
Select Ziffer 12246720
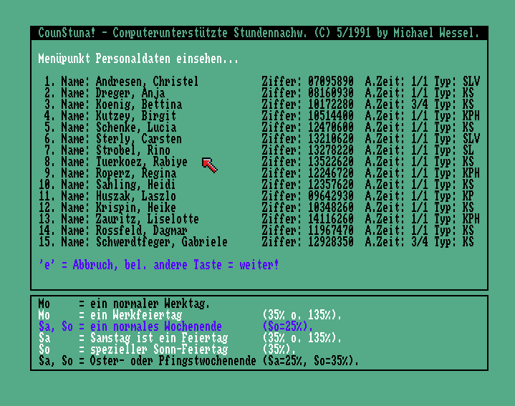coord(331,173)
